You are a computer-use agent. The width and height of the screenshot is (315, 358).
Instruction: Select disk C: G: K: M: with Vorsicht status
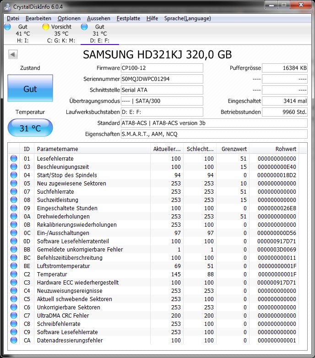61,34
